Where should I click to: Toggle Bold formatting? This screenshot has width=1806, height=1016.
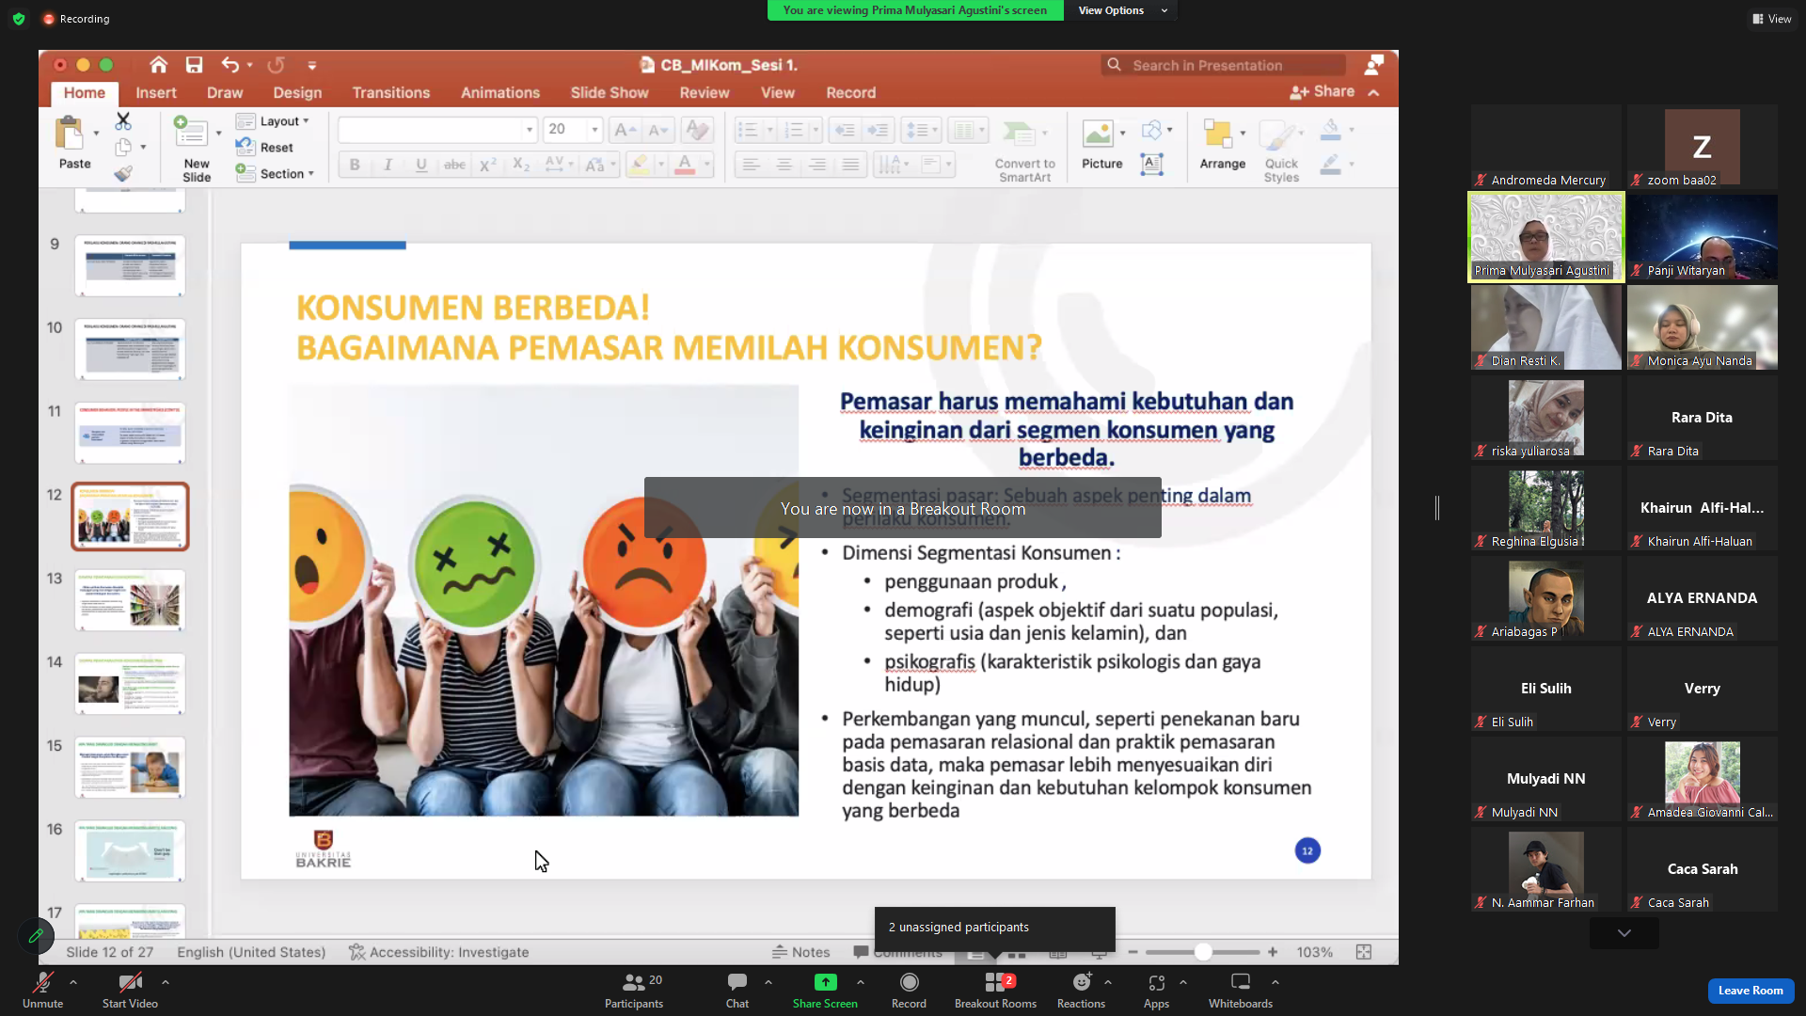point(355,165)
